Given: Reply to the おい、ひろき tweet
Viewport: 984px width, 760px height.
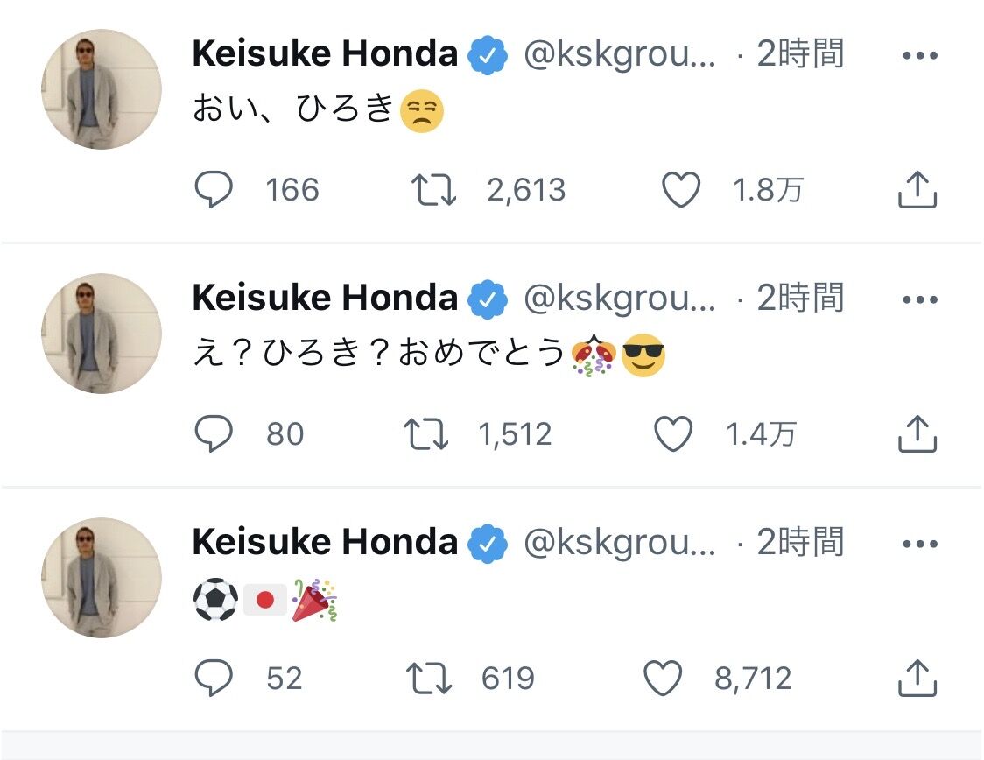Looking at the screenshot, I should click(214, 189).
